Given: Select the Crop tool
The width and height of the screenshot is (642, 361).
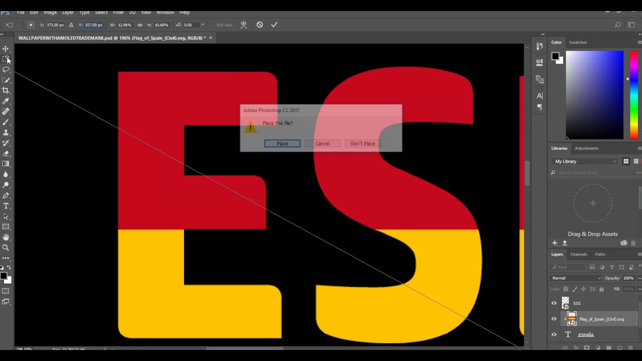Looking at the screenshot, I should tap(6, 91).
